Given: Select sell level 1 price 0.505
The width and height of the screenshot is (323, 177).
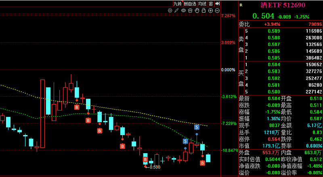Looking at the screenshot, I should click(274, 58).
